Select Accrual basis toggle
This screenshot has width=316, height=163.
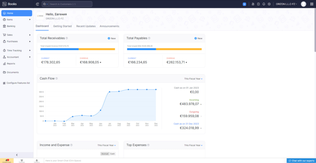tap(105, 154)
